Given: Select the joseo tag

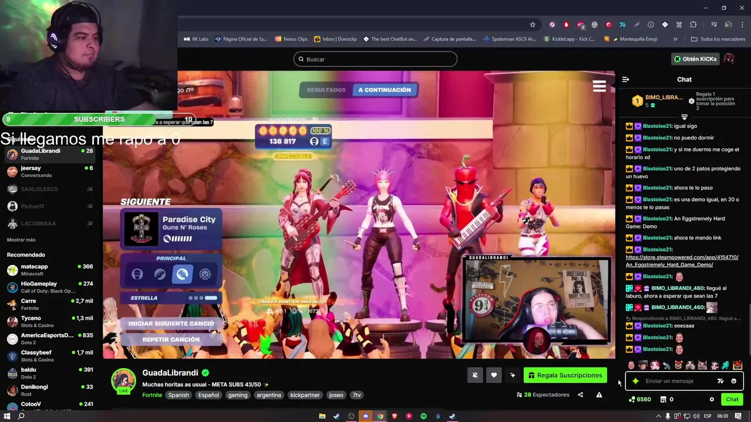Looking at the screenshot, I should [x=336, y=395].
